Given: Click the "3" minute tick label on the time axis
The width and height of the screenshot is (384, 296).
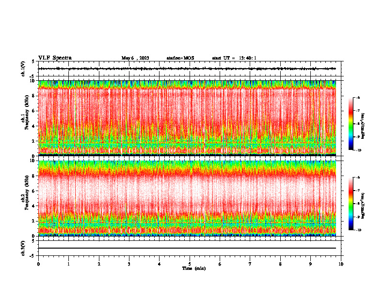Looking at the screenshot, I should point(129,264).
